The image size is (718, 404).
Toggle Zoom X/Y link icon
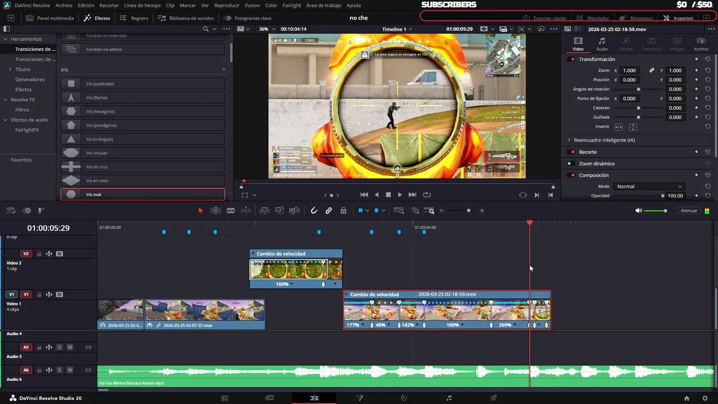(x=651, y=70)
